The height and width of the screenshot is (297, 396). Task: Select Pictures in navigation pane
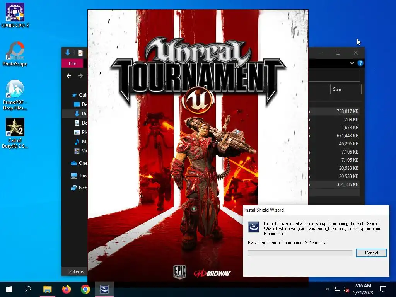(x=75, y=132)
